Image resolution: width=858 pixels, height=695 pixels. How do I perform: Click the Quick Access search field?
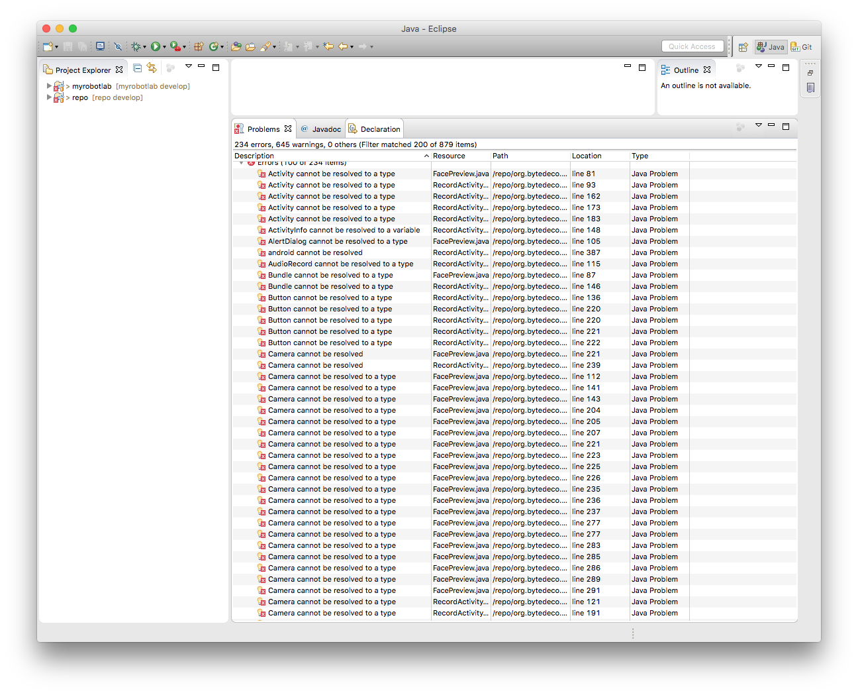coord(692,46)
